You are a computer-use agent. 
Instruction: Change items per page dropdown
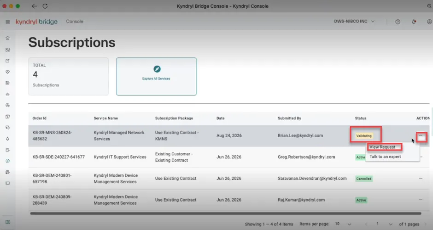point(343,224)
